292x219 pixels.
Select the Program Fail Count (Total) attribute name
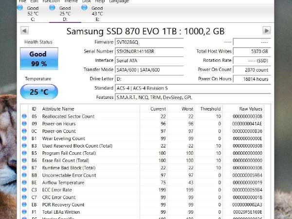(x=69, y=153)
